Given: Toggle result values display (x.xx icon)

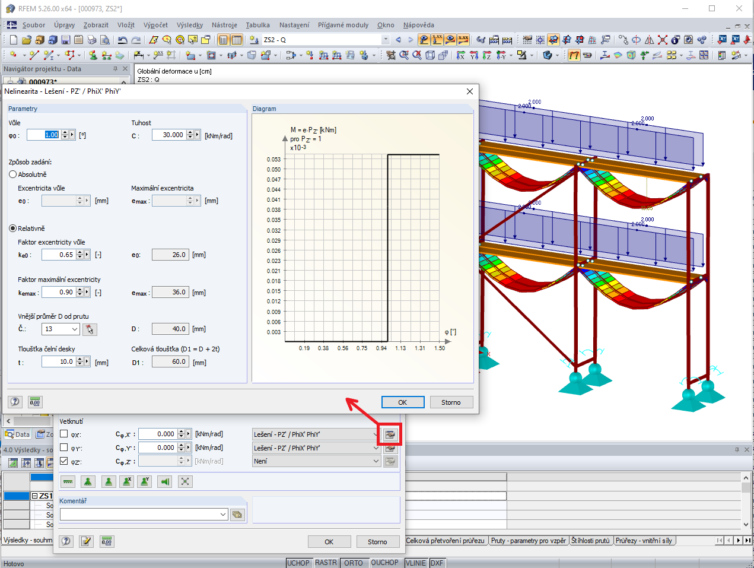Looking at the screenshot, I should pyautogui.click(x=463, y=40).
